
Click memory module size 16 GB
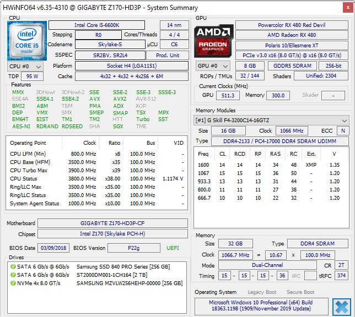[x=228, y=130]
